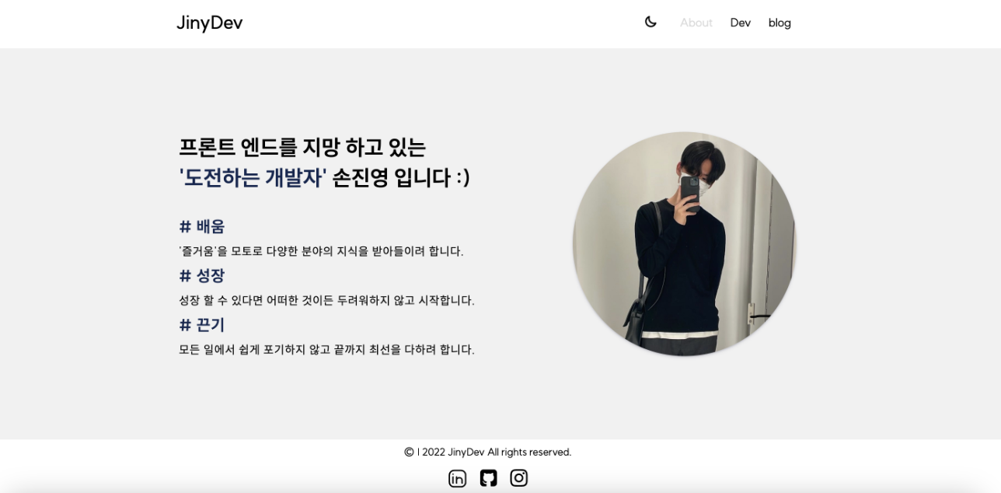Screen dimensions: 1001x493
Task: Click the '손진영 입니다 :)' text
Action: coord(401,177)
